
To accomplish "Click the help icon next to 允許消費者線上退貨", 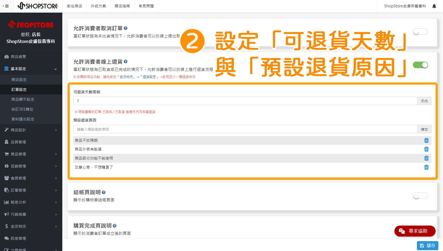I will [126, 62].
